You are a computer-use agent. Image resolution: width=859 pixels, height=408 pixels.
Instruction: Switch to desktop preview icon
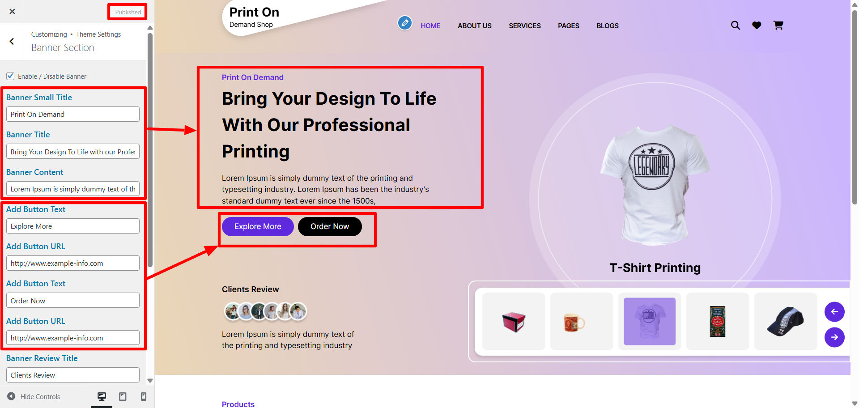[102, 396]
